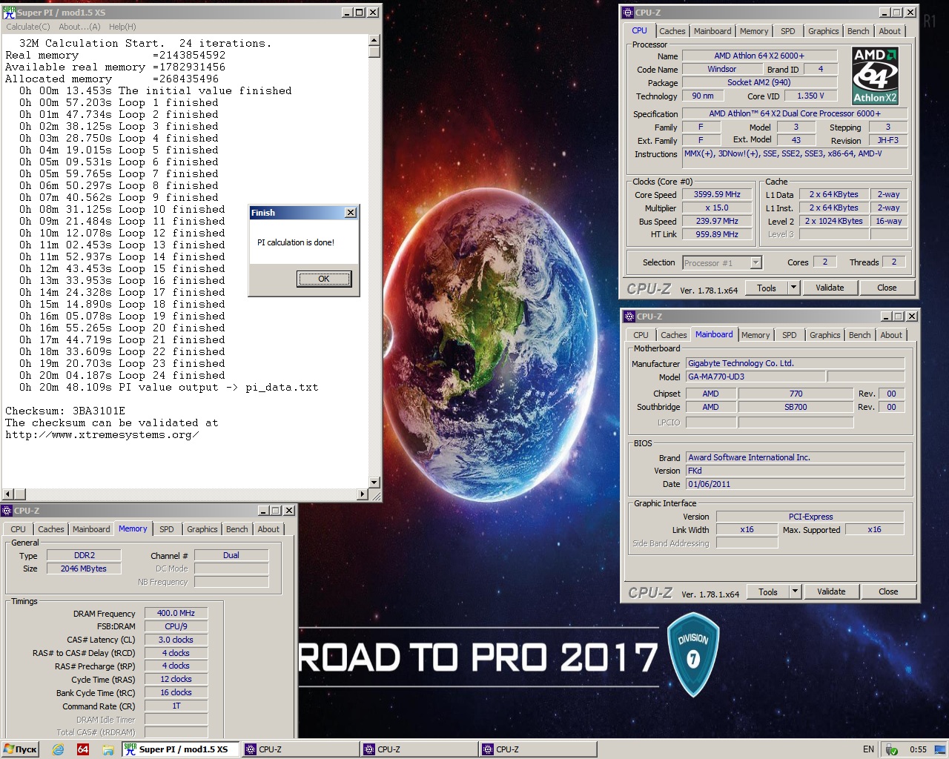Click Close in the CPU tab window
949x759 pixels.
tap(887, 288)
